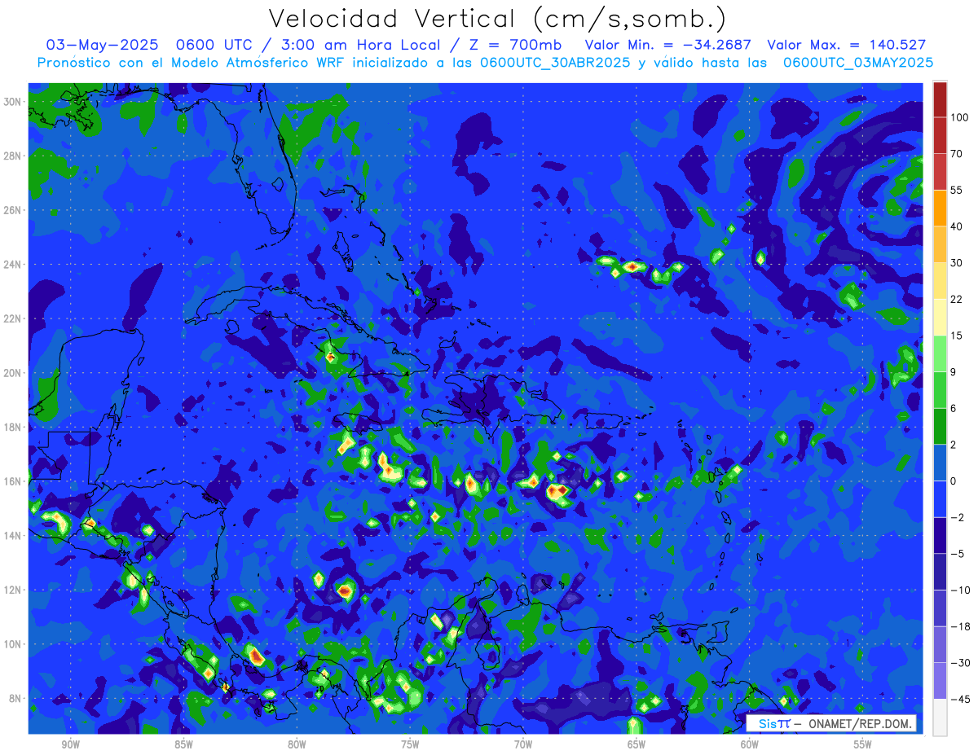Click the '70W' longitude axis label
This screenshot has width=978, height=755.
coord(523,744)
